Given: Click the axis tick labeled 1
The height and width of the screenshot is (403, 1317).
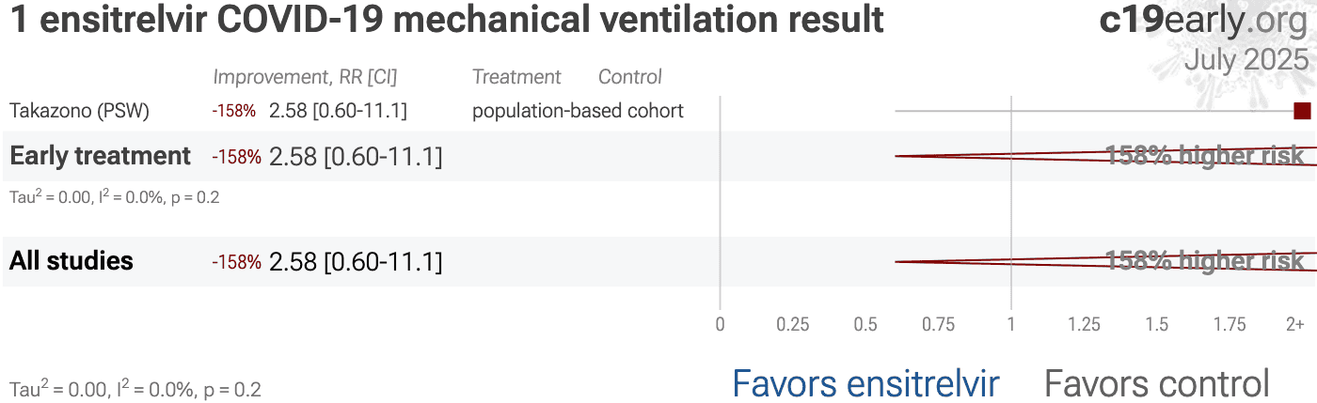Looking at the screenshot, I should [x=1011, y=324].
